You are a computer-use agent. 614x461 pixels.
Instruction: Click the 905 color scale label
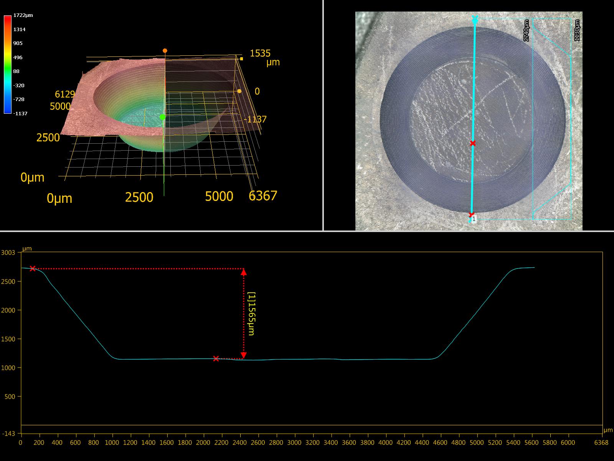point(18,43)
